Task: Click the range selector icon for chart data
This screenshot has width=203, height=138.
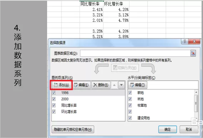Action: 193,53
